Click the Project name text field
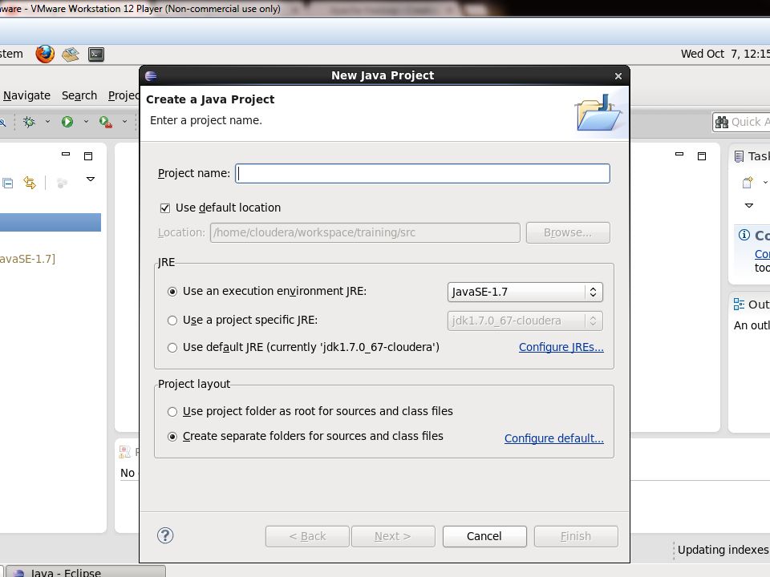This screenshot has width=770, height=577. click(423, 174)
